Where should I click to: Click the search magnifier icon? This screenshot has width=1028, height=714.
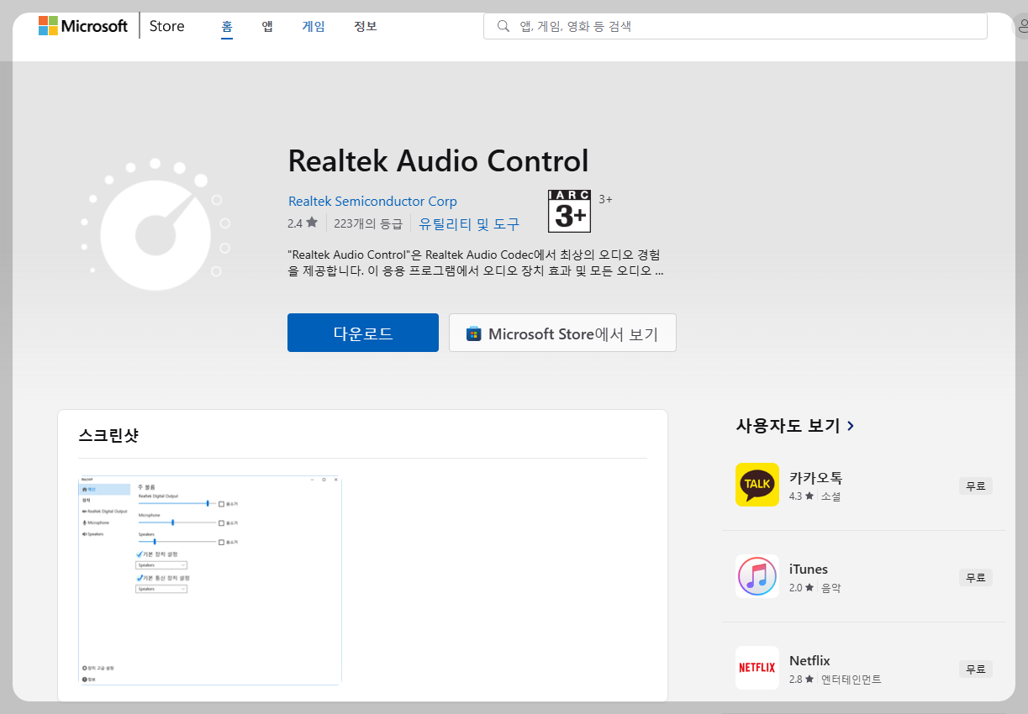[503, 26]
